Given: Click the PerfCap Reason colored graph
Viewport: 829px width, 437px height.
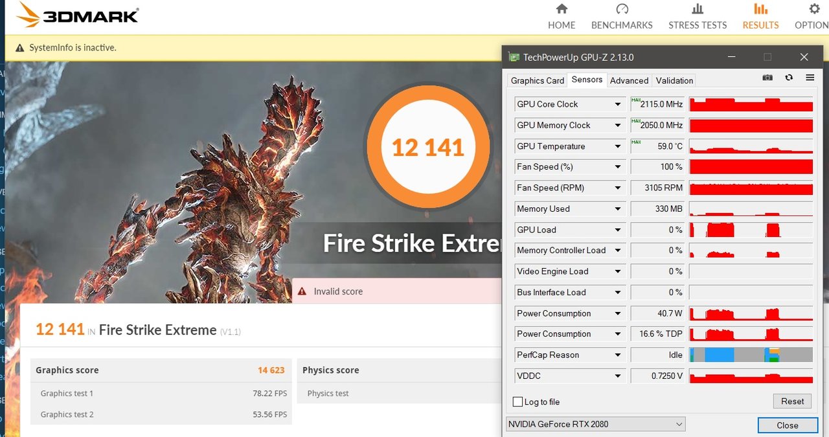Looking at the screenshot, I should (751, 355).
